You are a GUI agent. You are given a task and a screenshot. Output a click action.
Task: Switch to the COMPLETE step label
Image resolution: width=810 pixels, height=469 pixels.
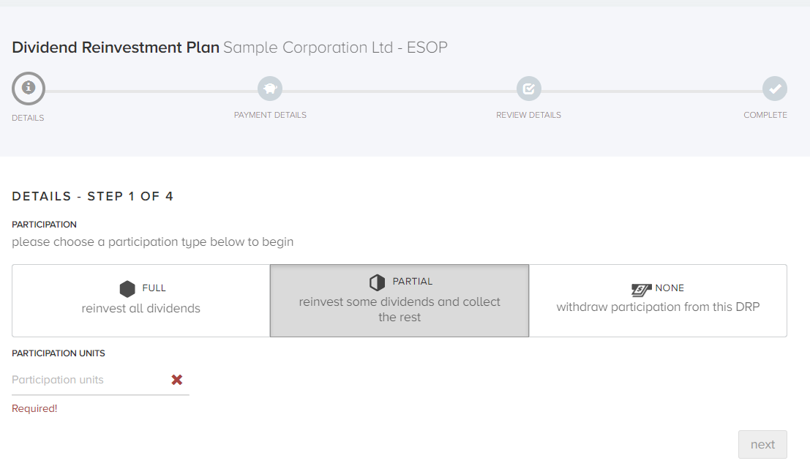[765, 115]
